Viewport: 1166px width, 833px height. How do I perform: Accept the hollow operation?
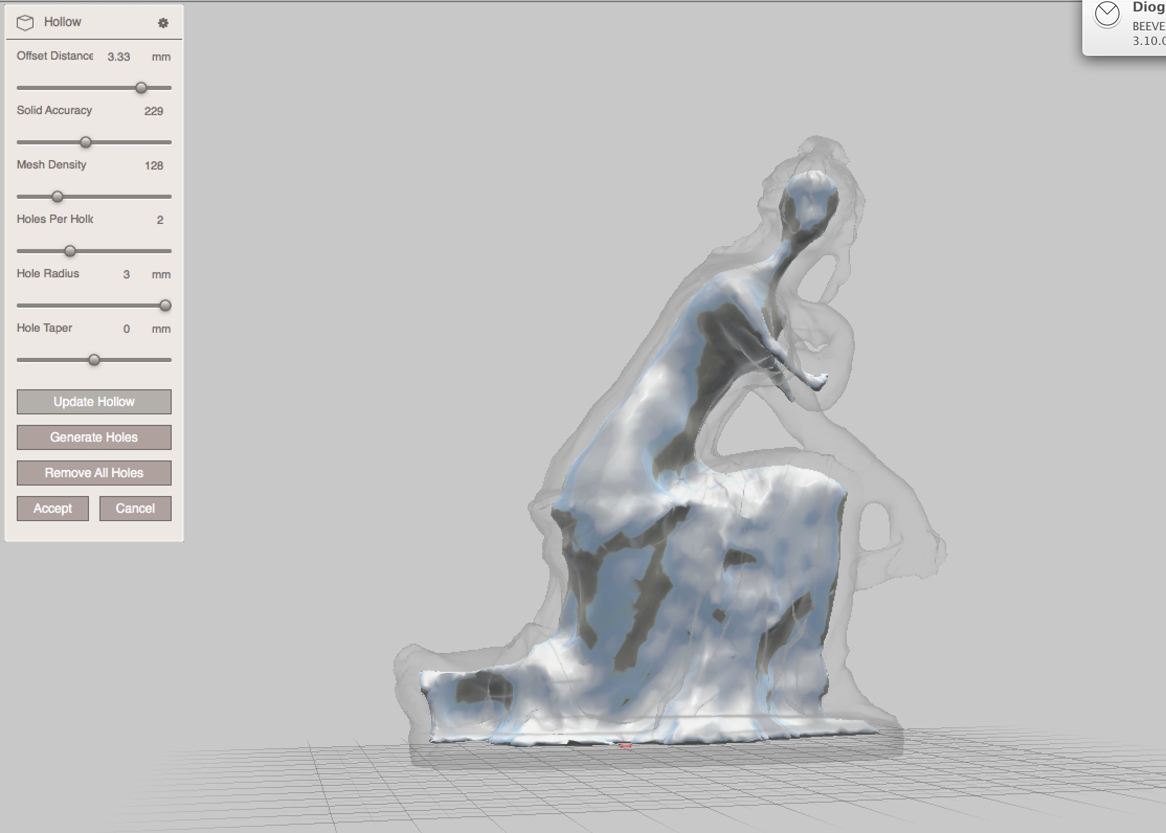pyautogui.click(x=52, y=508)
